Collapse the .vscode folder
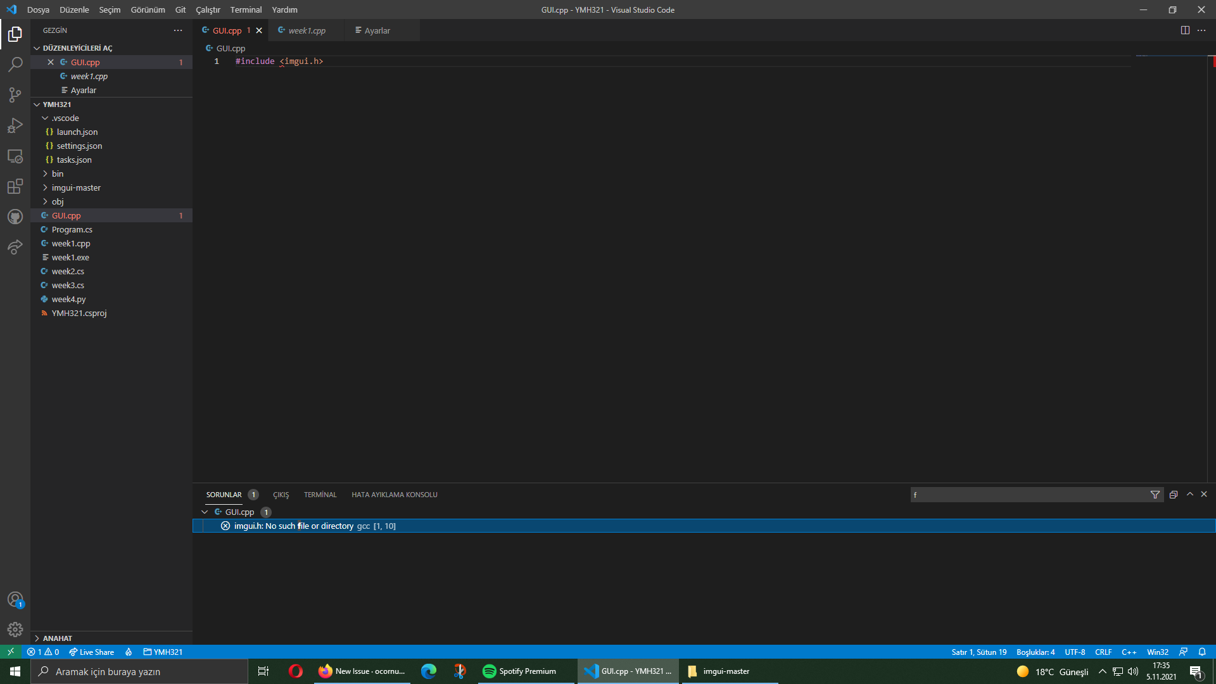 click(46, 118)
